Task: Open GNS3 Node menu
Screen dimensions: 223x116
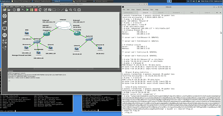Action: click(23, 6)
